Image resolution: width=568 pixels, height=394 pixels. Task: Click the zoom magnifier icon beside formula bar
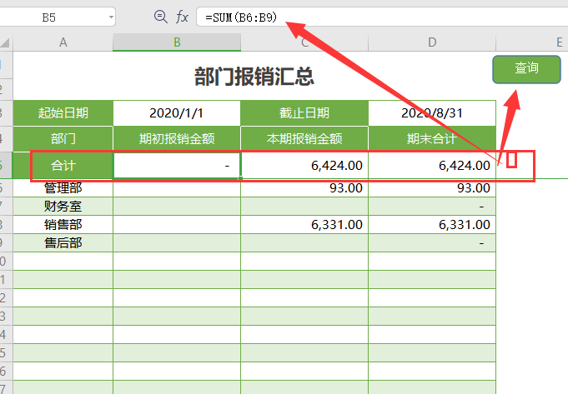pos(160,17)
